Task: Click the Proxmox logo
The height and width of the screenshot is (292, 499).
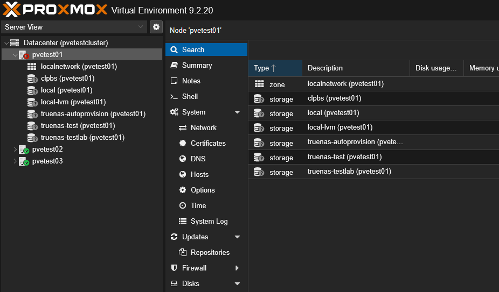Action: point(55,9)
